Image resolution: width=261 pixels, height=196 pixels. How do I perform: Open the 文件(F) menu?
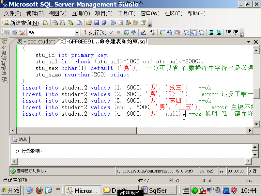(x=12, y=13)
